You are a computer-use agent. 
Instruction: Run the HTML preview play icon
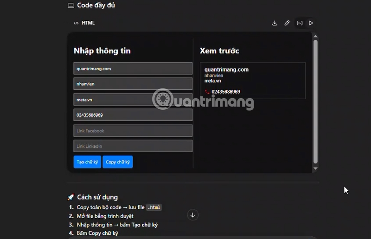coord(311,23)
